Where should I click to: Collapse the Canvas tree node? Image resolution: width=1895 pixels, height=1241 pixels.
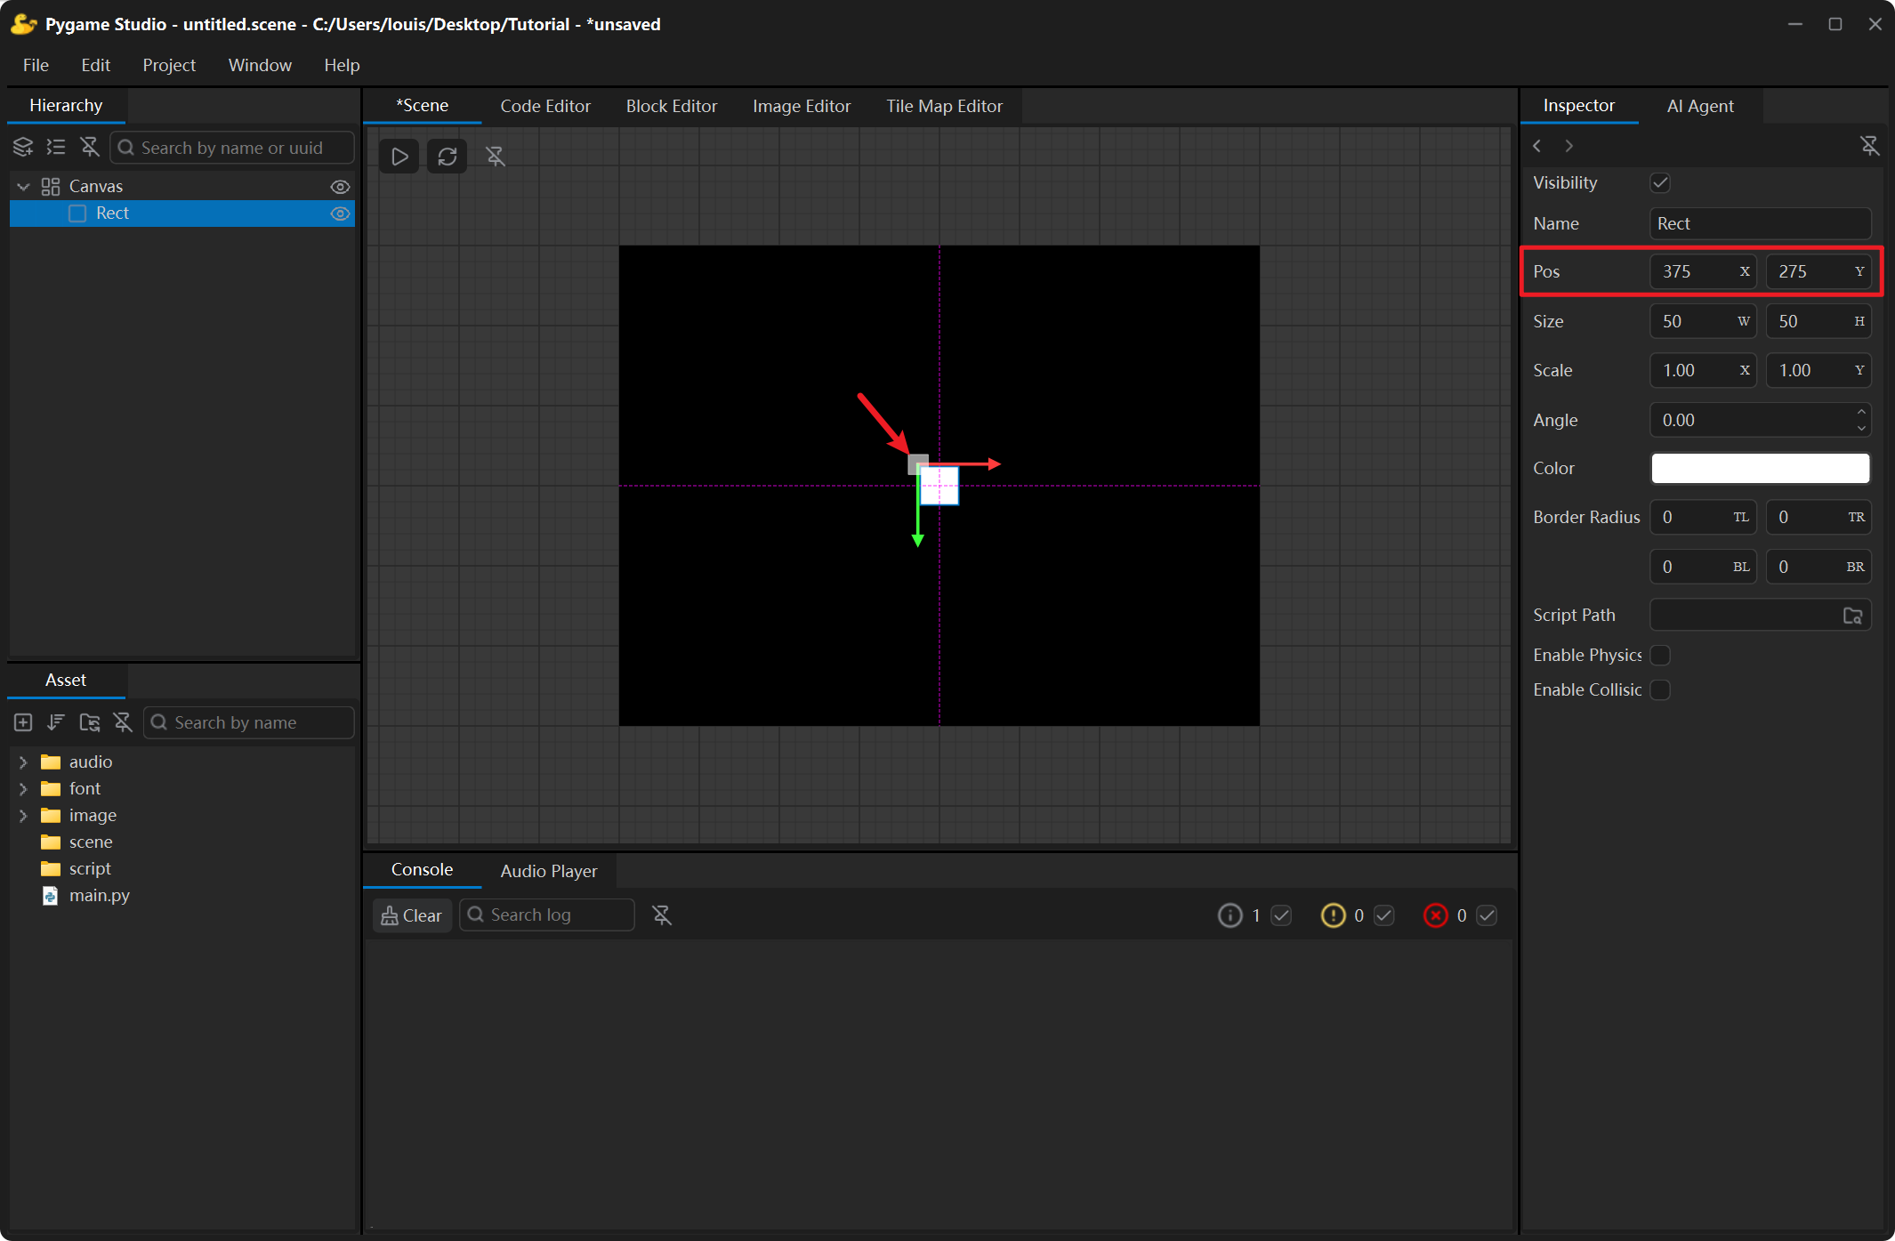pyautogui.click(x=24, y=187)
